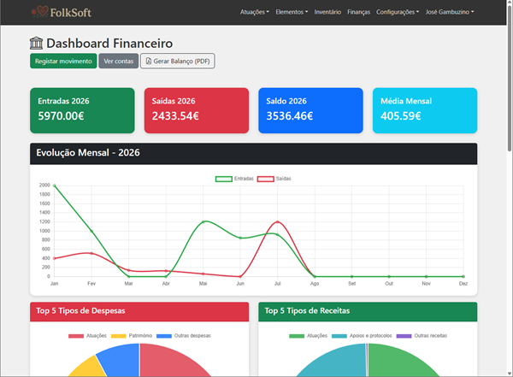Click the 405.59€ média mensal value

401,116
